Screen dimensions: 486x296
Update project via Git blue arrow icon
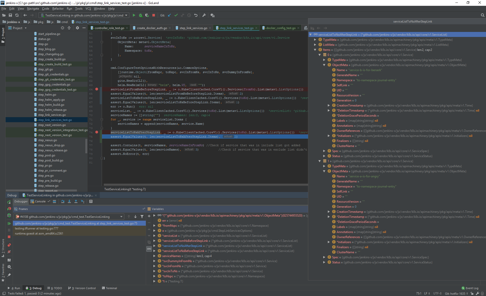point(169,15)
